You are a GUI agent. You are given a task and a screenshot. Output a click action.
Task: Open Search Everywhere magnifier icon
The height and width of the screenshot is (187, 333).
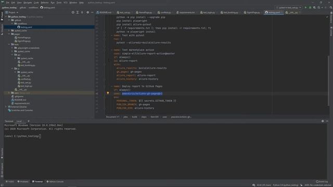[331, 7]
